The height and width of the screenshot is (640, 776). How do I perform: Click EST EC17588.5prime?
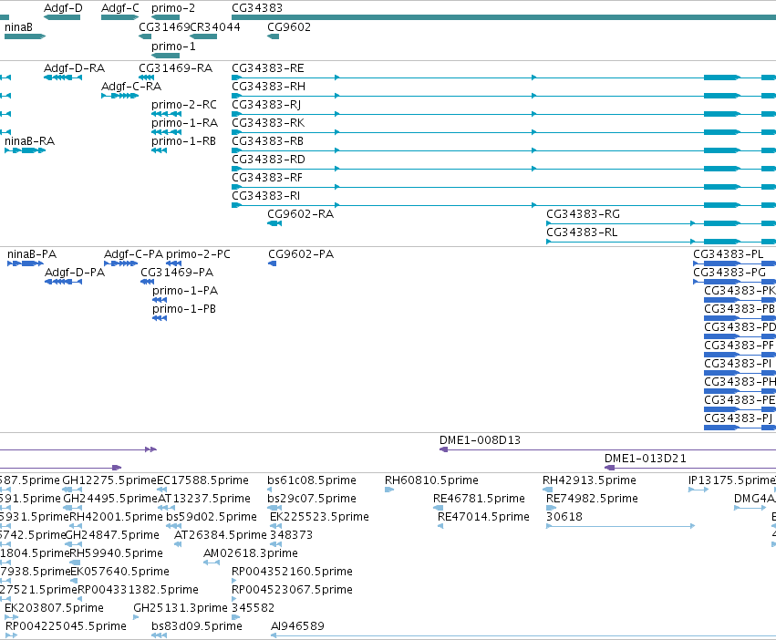[x=202, y=480]
